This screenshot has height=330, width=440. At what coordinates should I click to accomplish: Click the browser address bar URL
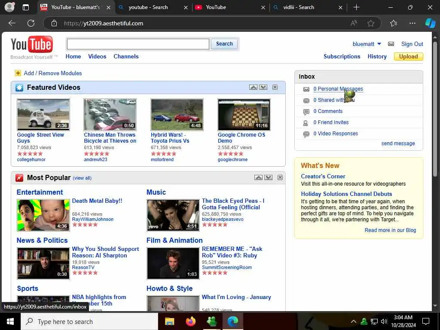pyautogui.click(x=103, y=23)
